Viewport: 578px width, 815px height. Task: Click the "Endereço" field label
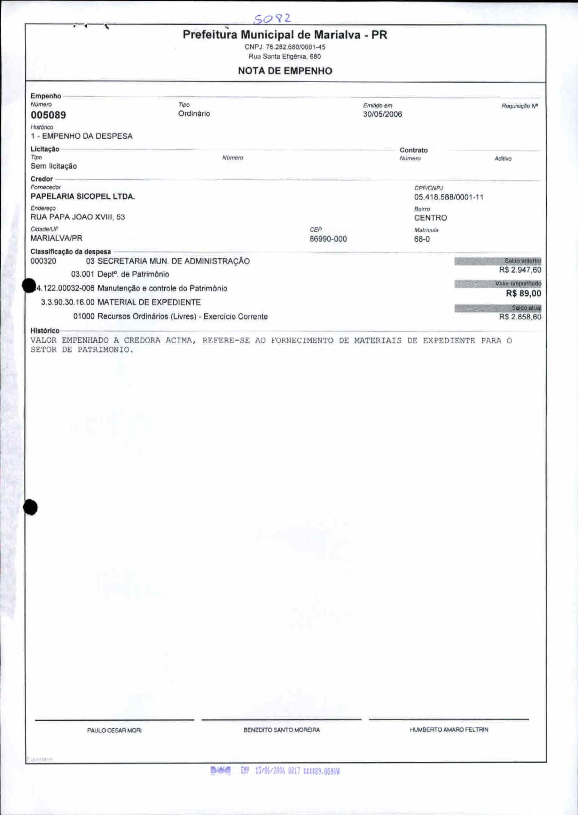43,208
